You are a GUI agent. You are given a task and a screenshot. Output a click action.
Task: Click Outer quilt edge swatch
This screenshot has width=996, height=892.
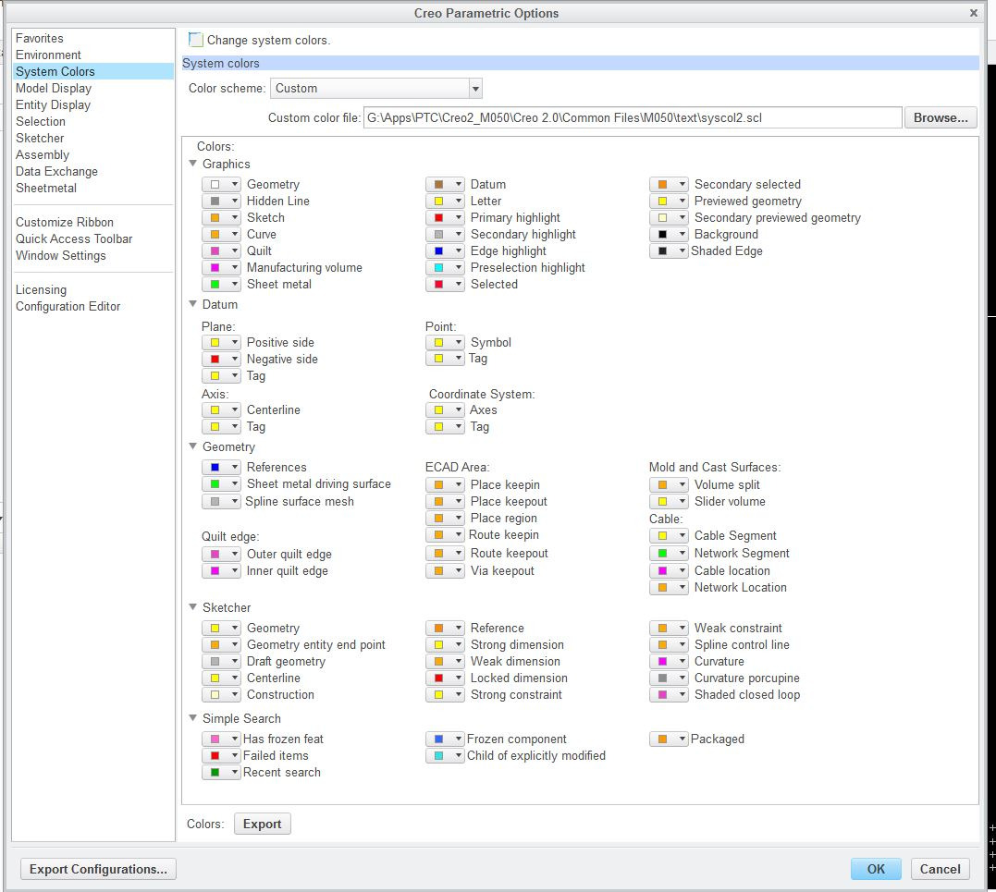click(215, 555)
